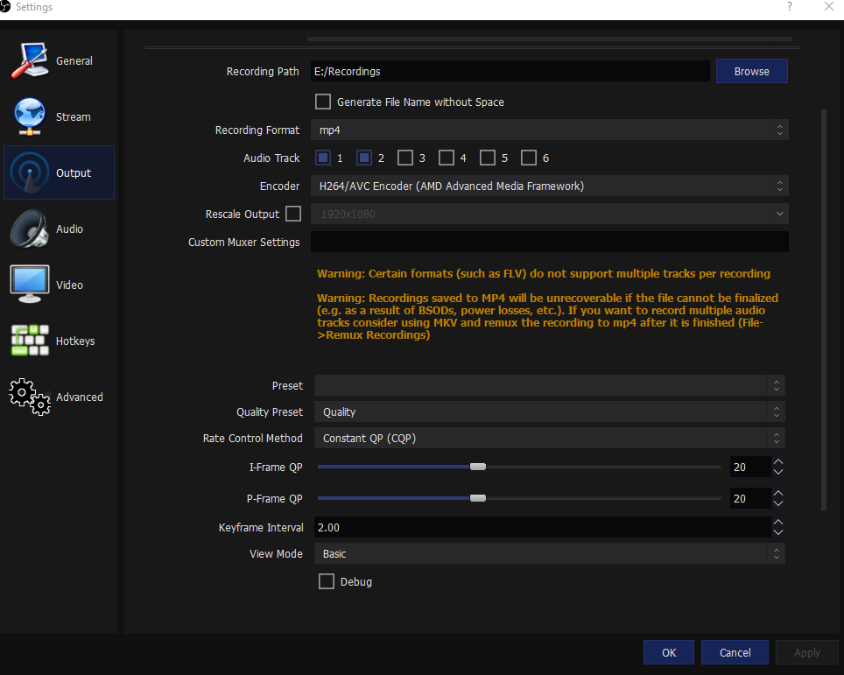Click the vertical scrollbar of the output panel
The height and width of the screenshot is (675, 844).
pos(824,310)
